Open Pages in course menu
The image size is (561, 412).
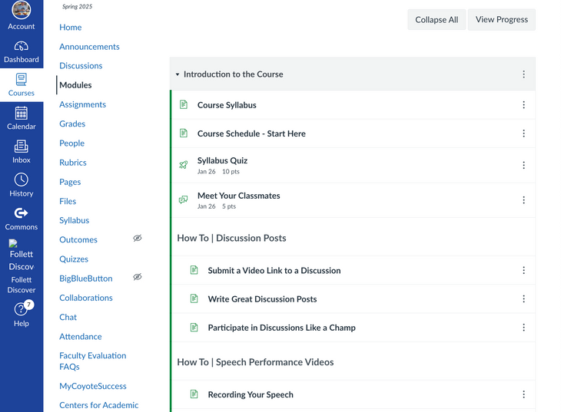pyautogui.click(x=70, y=182)
